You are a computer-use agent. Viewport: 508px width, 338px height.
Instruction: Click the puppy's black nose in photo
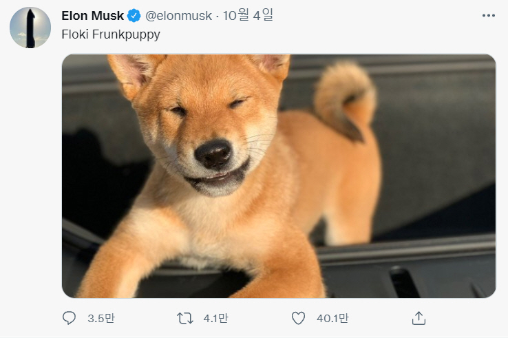(x=213, y=153)
